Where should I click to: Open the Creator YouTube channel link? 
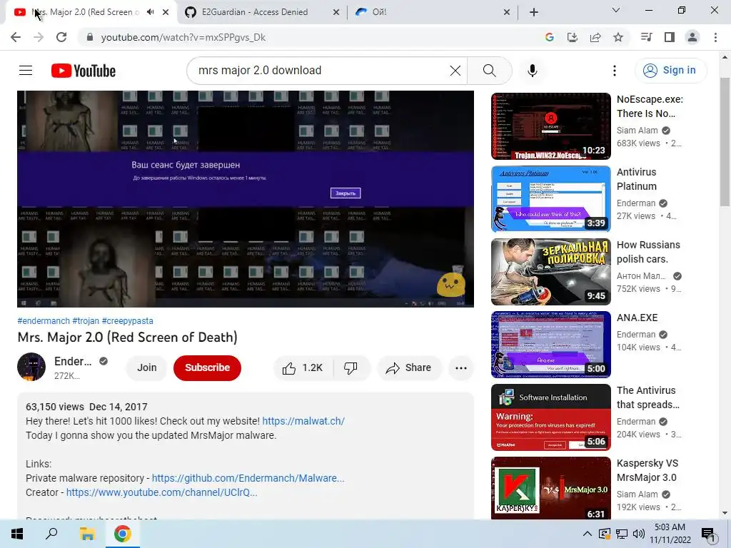point(162,492)
